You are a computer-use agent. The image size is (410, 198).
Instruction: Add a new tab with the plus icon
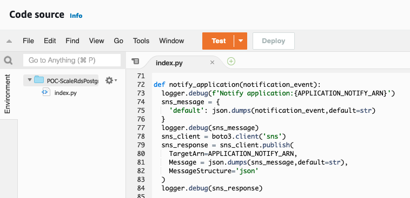[x=231, y=62]
